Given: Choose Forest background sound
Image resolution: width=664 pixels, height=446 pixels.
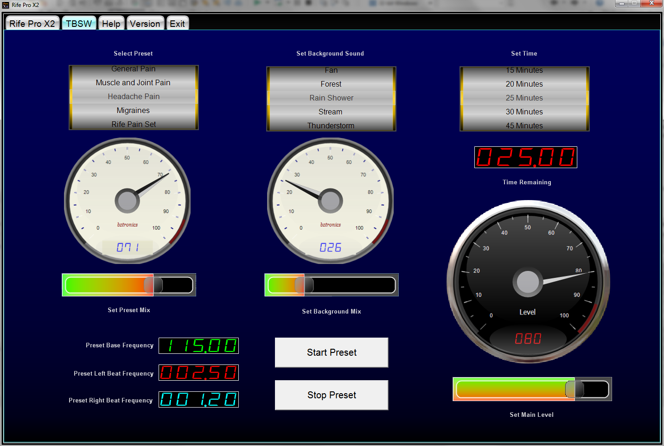Looking at the screenshot, I should click(331, 84).
